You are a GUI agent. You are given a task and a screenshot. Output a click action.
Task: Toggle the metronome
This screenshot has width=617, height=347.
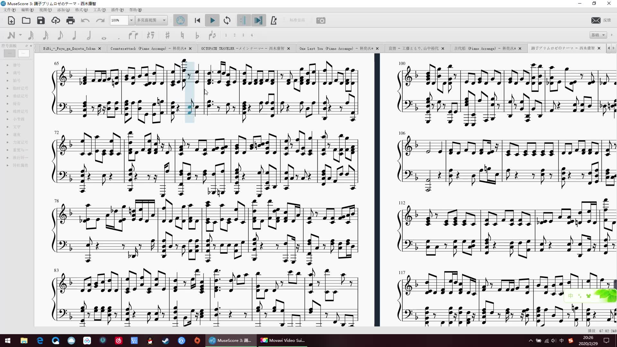273,21
